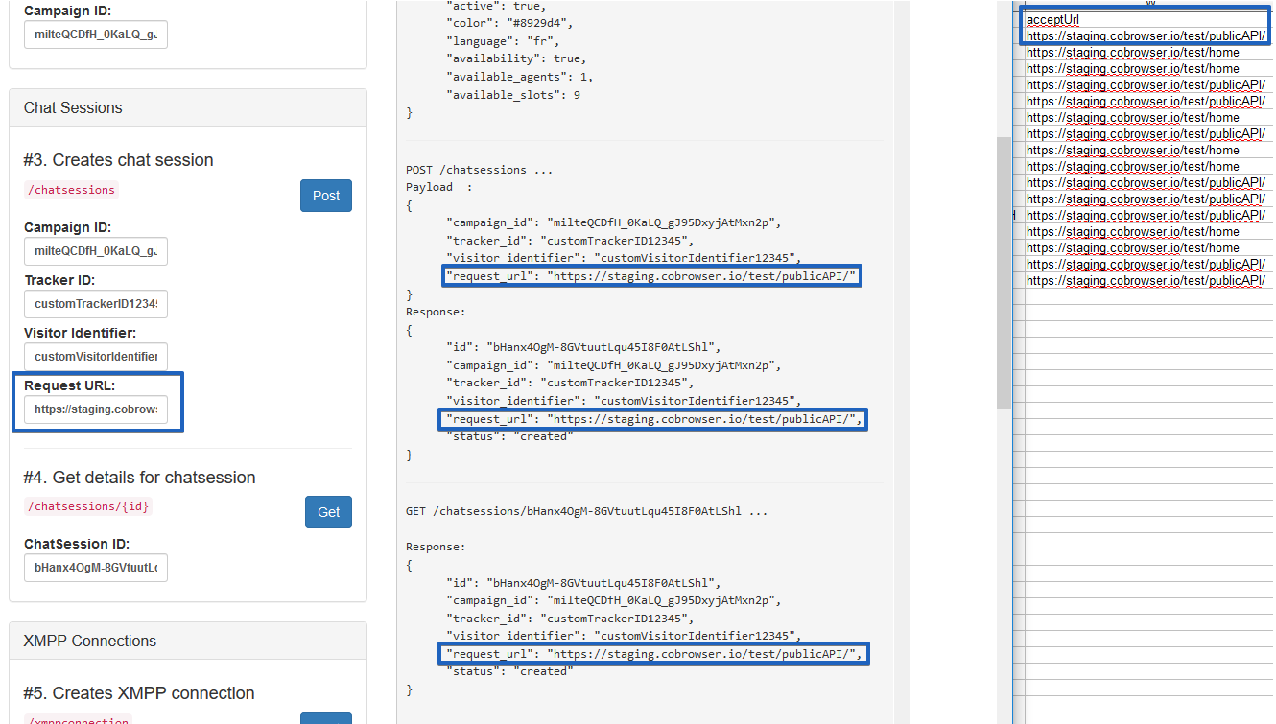
Task: Click the 'GET /chatsessions/bHanx4OgM...' log line
Action: pos(586,511)
